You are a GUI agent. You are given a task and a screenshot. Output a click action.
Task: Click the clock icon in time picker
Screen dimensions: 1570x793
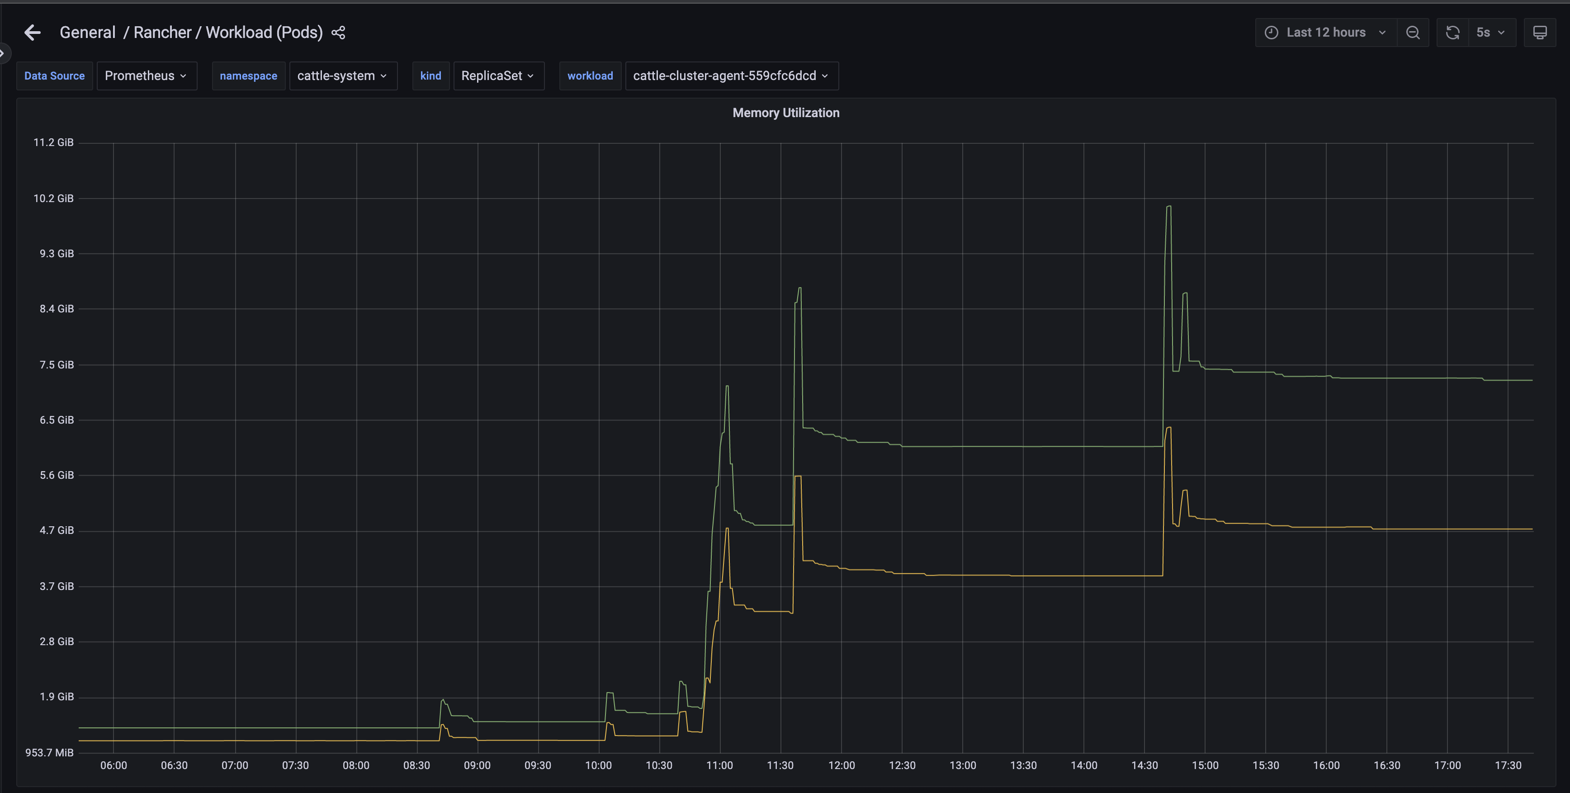1272,32
